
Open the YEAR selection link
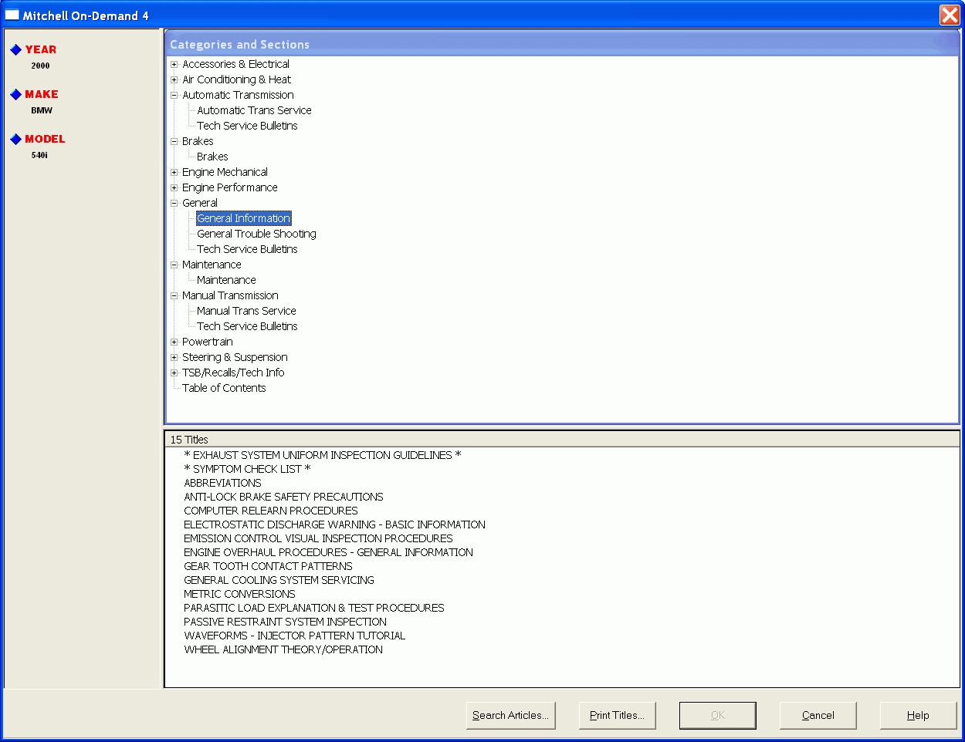(41, 49)
